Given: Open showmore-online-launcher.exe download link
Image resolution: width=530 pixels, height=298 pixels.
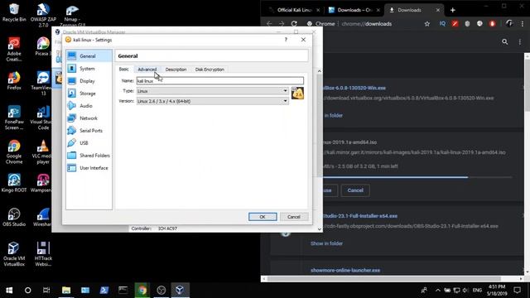Looking at the screenshot, I should tap(345, 271).
